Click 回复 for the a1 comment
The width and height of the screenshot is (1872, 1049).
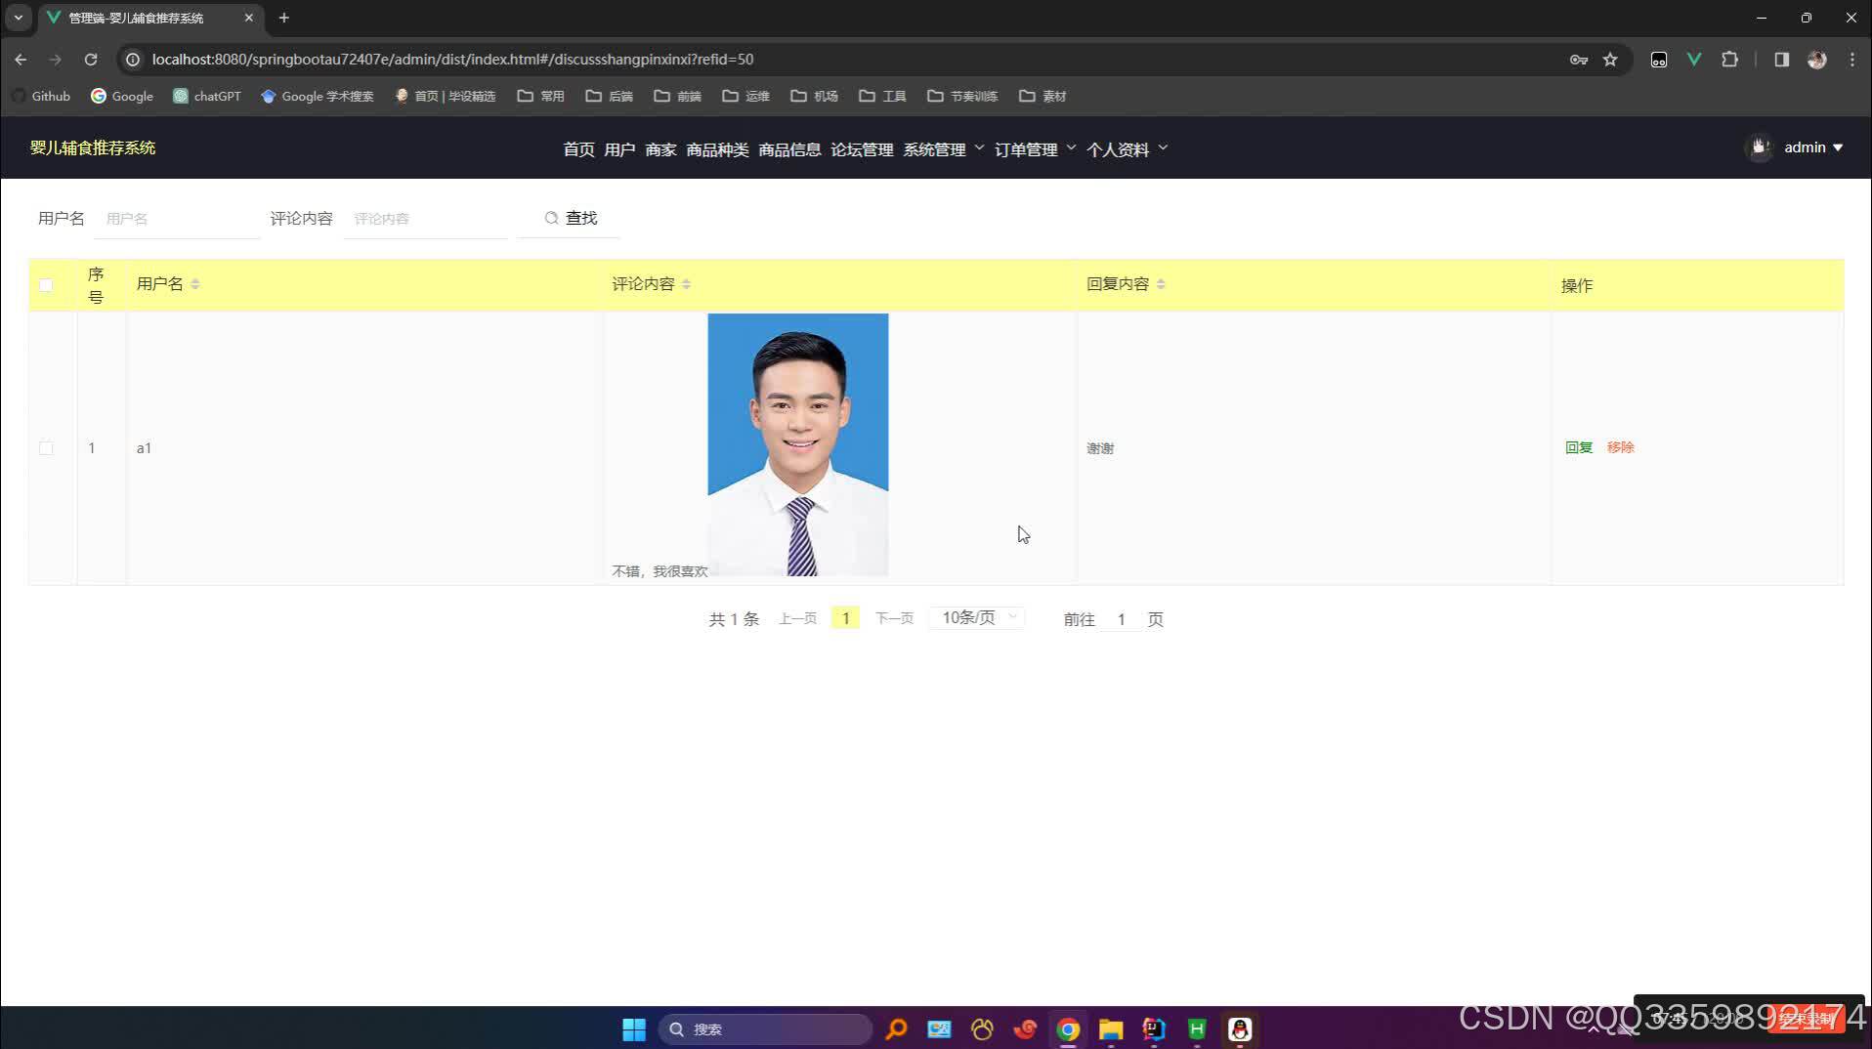click(x=1579, y=447)
